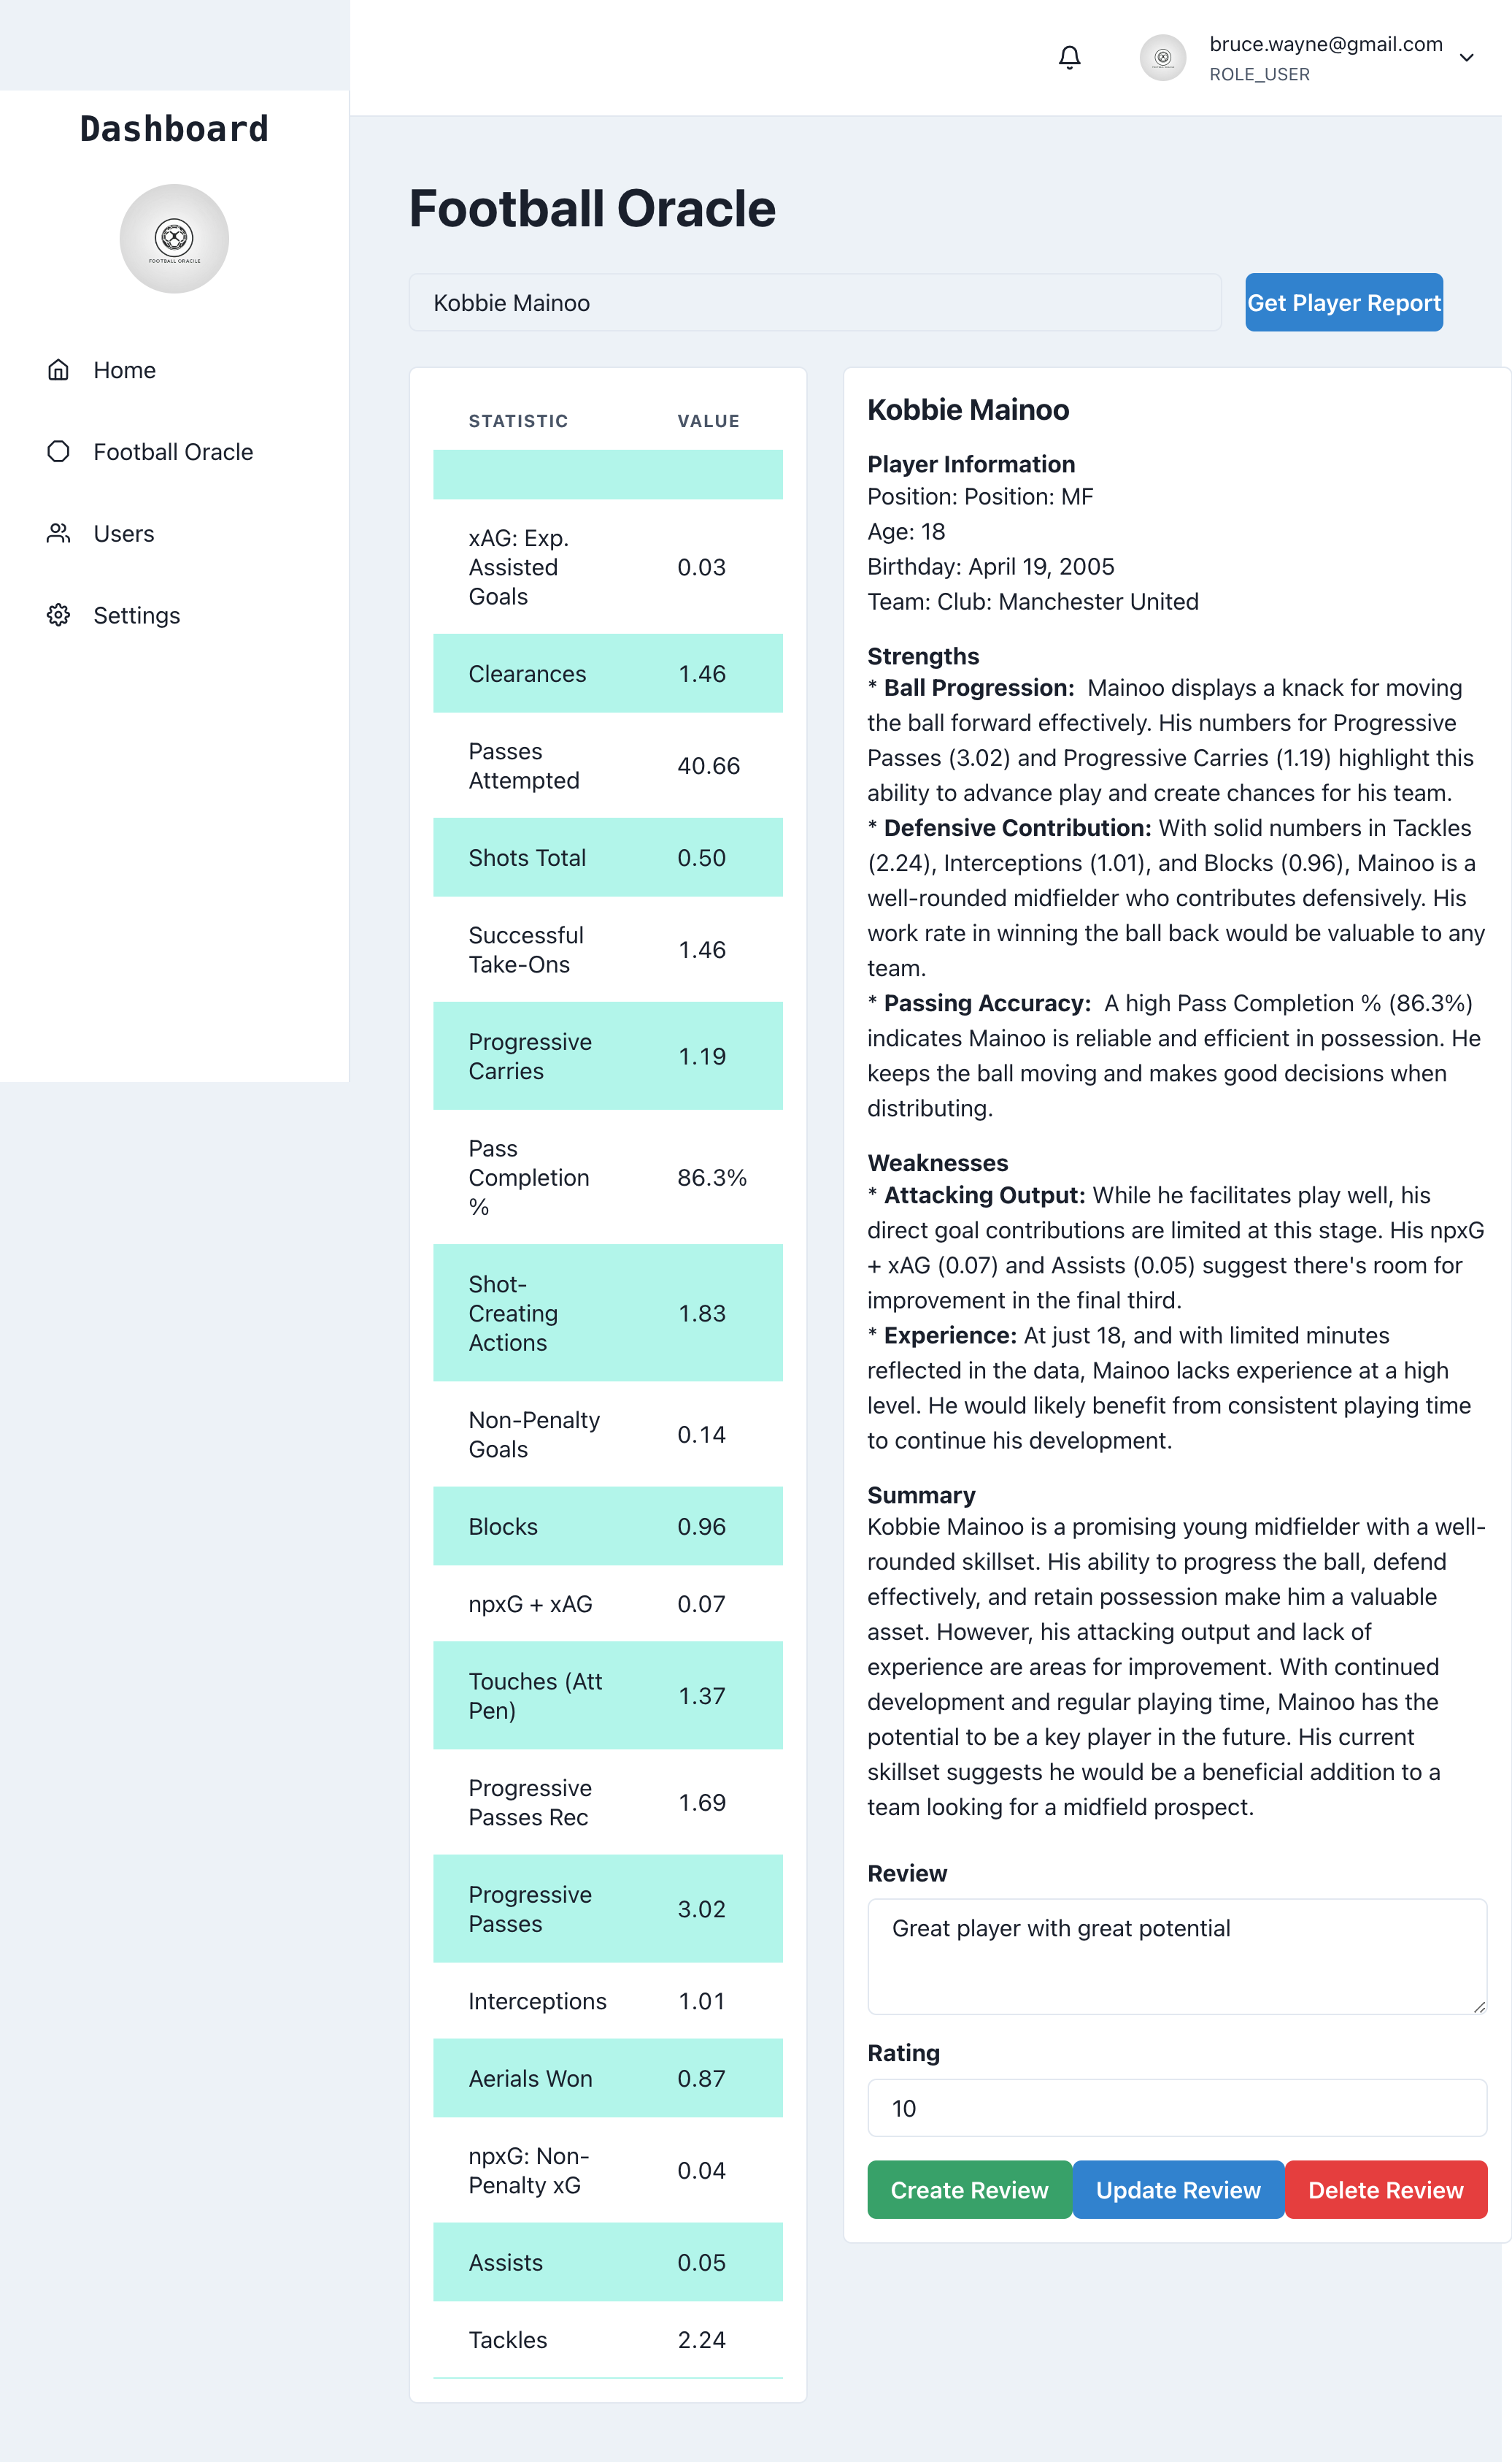This screenshot has width=1512, height=2462.
Task: Click the Football Oracle circle icon
Action: [x=58, y=451]
